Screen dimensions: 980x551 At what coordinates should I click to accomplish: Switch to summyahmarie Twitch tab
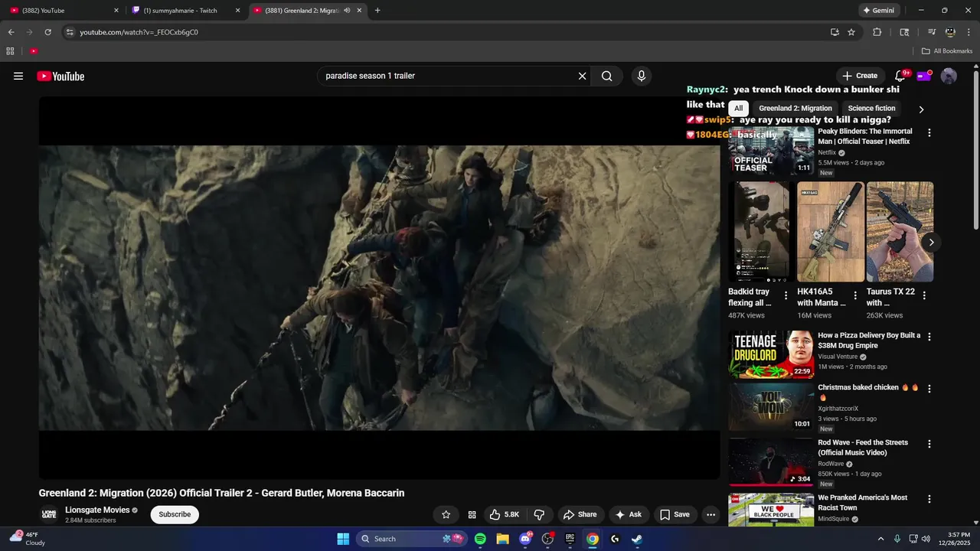[186, 11]
